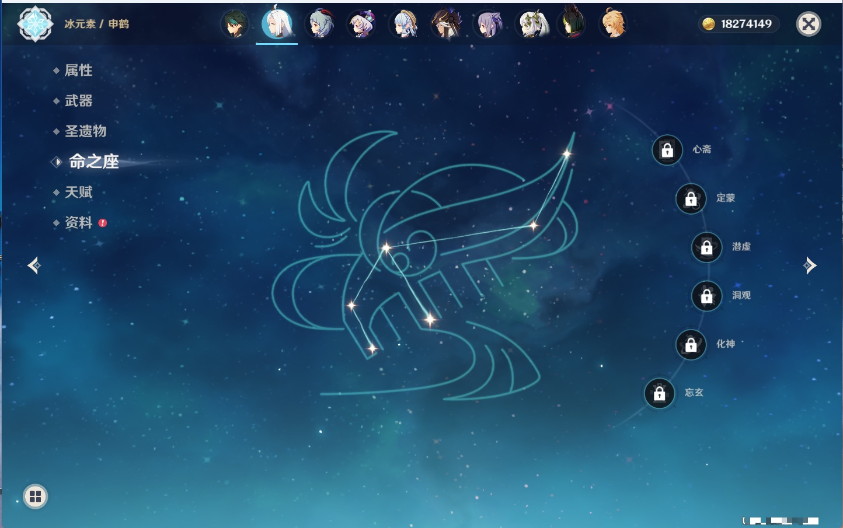Click the lock icon for 化神
The height and width of the screenshot is (528, 843).
[x=691, y=345]
